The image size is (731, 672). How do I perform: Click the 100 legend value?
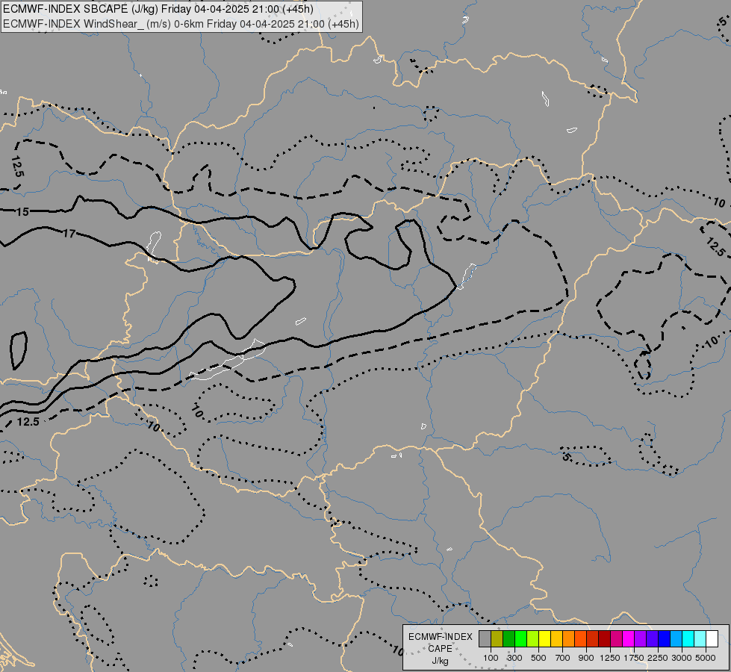491,658
